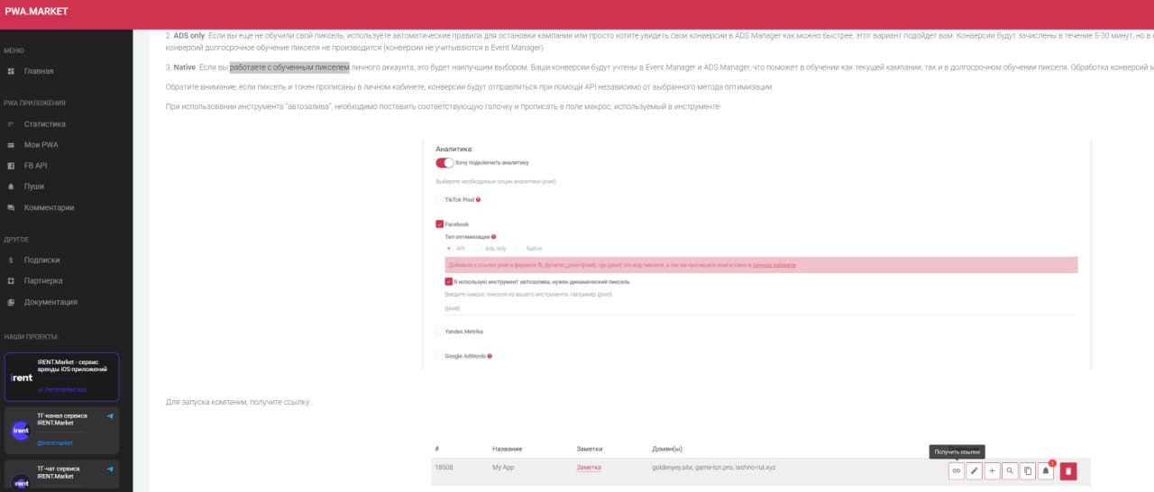Check the TikTok Pixel checkbox
The width and height of the screenshot is (1154, 492).
[x=439, y=200]
